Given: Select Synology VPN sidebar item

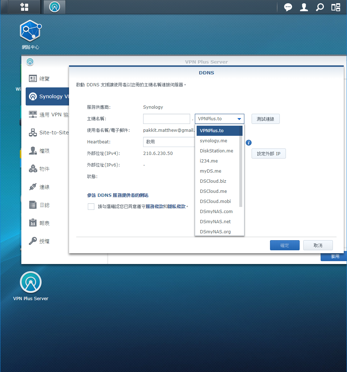Looking at the screenshot, I should pos(47,96).
